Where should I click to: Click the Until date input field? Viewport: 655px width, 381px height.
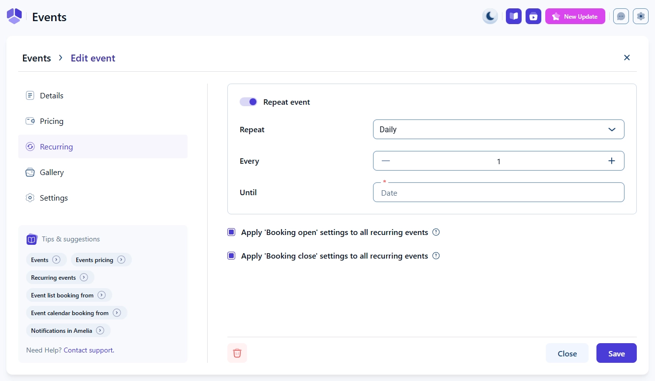(499, 193)
